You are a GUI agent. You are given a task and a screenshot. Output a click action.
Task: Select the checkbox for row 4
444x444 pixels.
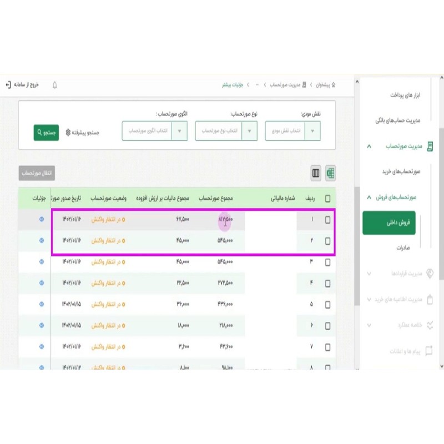(x=327, y=283)
